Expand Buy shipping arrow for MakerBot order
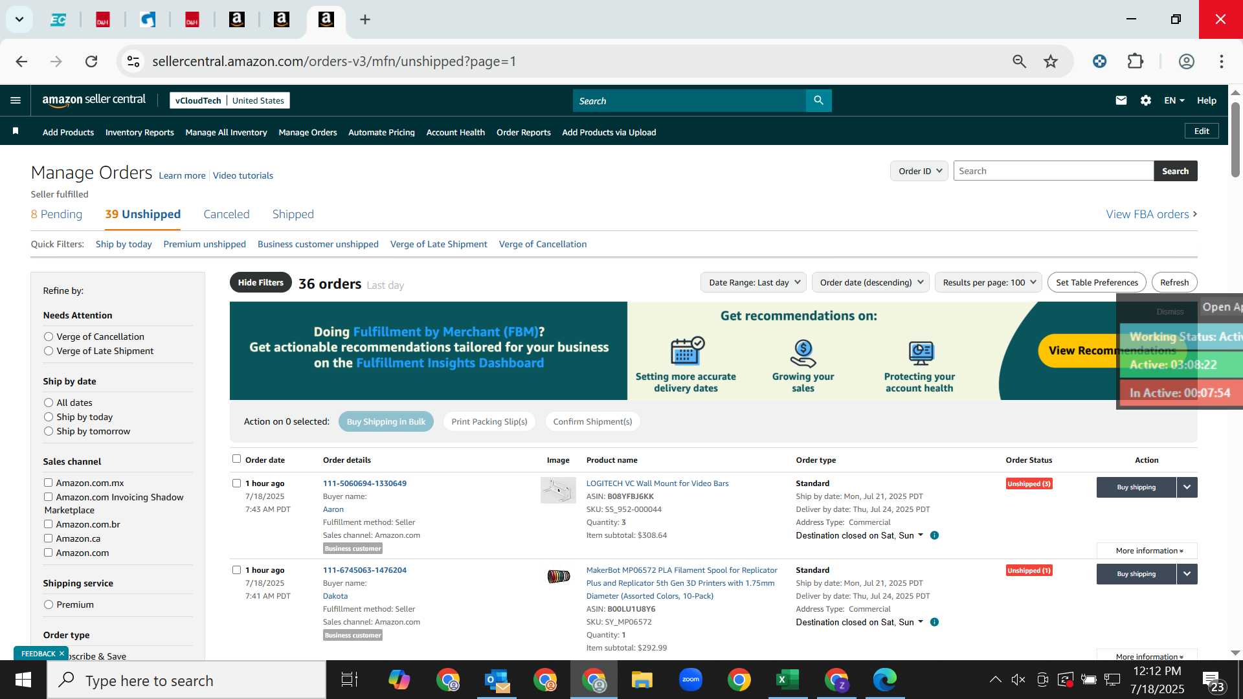 [1187, 574]
